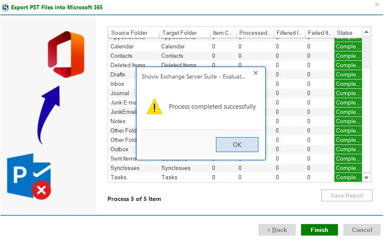The image size is (384, 240).
Task: Click the Export PST Files into Microsoft 365 title
Action: point(57,7)
